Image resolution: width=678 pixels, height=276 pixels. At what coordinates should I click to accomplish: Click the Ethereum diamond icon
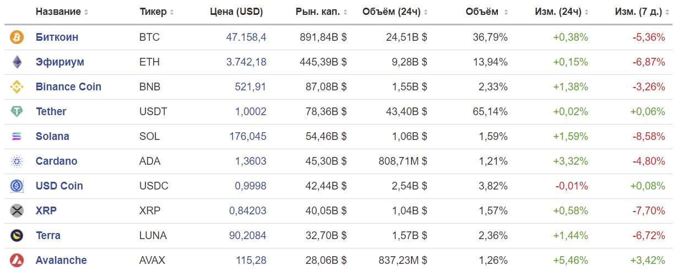[x=17, y=62]
